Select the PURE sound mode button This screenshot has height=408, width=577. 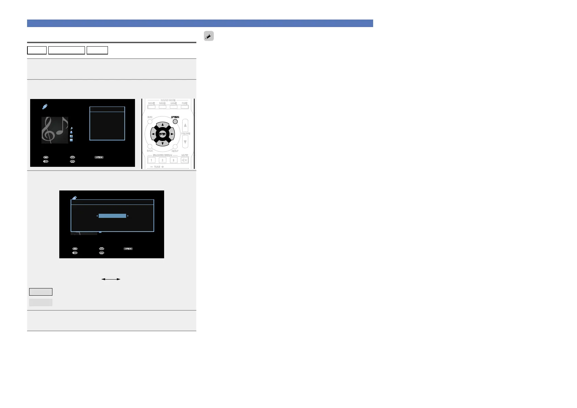[x=185, y=107]
